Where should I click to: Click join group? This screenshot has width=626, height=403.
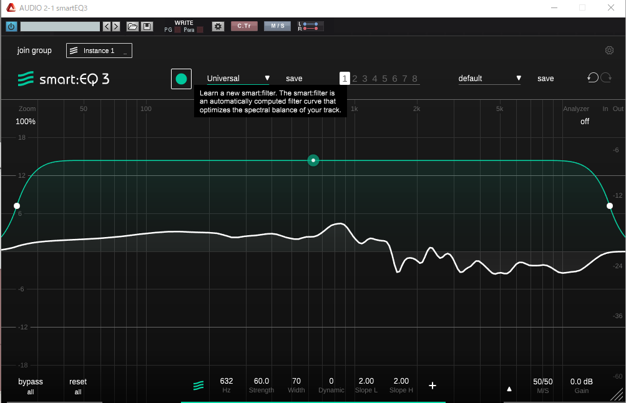pos(34,51)
